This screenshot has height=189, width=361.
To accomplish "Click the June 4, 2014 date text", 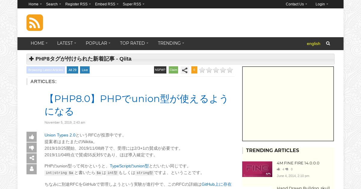I will 293,176.
